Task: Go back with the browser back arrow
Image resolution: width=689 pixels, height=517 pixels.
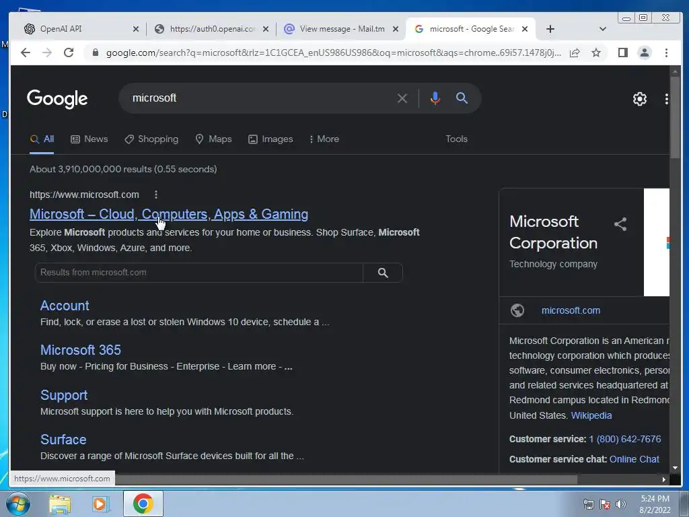Action: 26,53
